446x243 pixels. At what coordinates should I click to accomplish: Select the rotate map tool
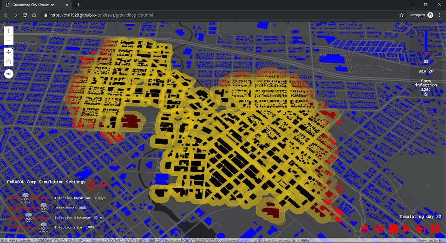click(8, 61)
